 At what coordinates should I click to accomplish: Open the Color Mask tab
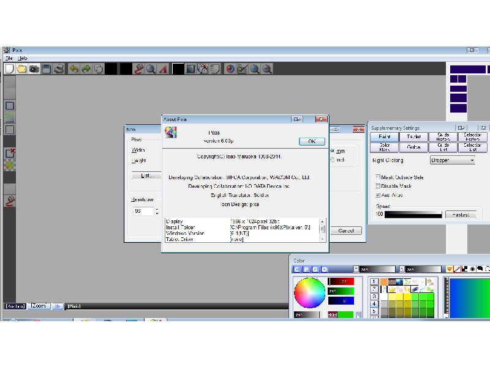tap(385, 147)
